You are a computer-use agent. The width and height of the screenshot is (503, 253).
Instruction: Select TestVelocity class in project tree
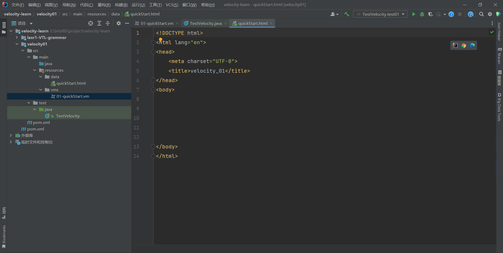(68, 116)
